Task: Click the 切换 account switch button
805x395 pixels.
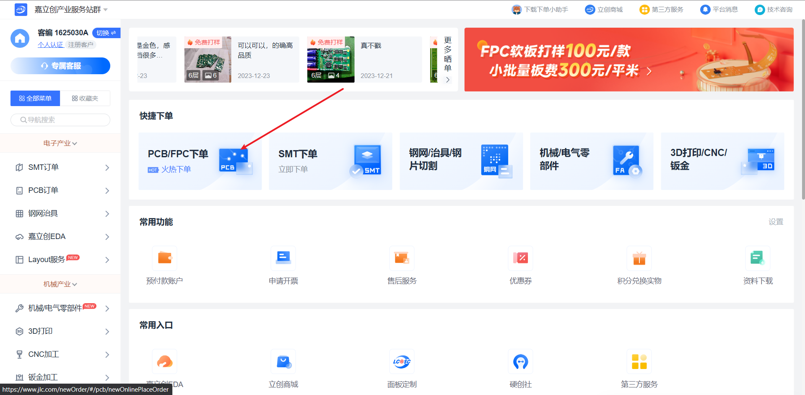Action: [x=106, y=33]
